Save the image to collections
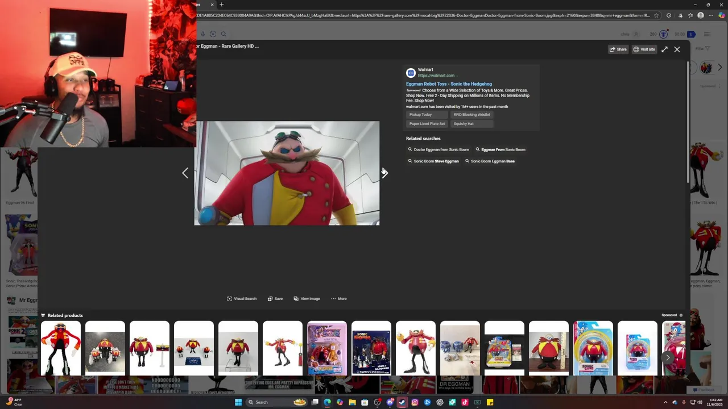The image size is (728, 409). (275, 299)
